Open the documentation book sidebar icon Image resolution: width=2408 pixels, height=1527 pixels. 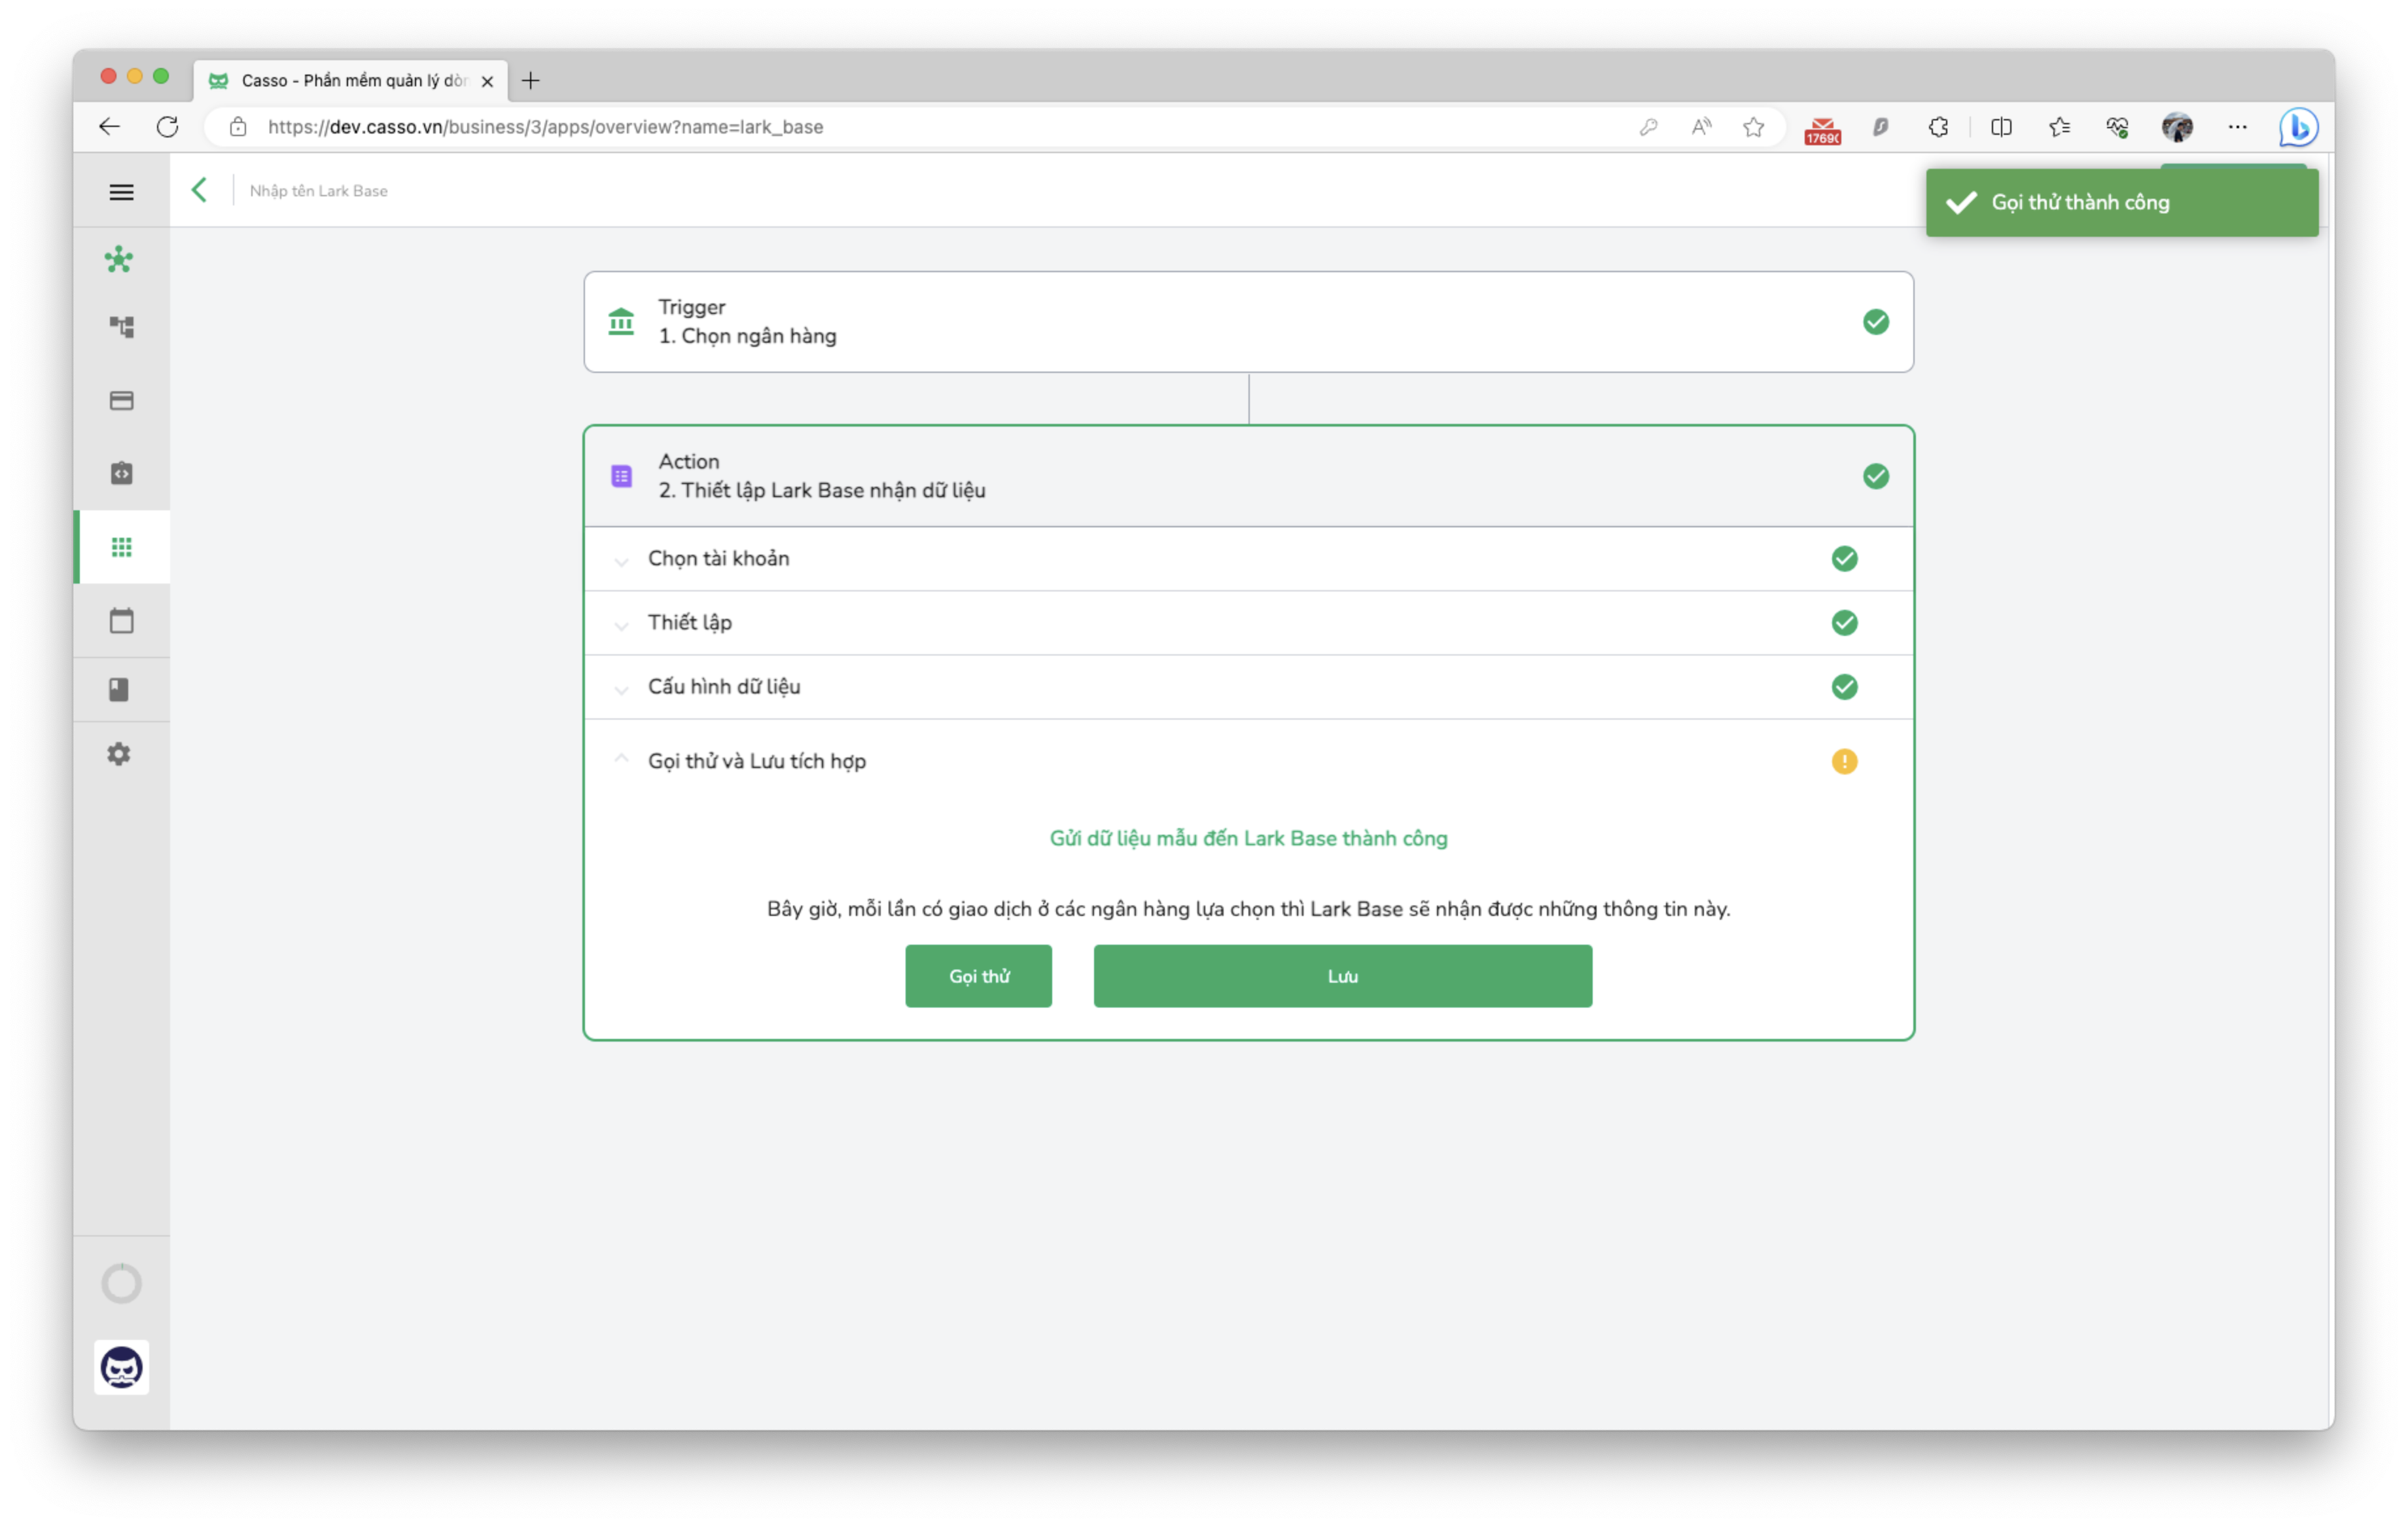(x=119, y=689)
